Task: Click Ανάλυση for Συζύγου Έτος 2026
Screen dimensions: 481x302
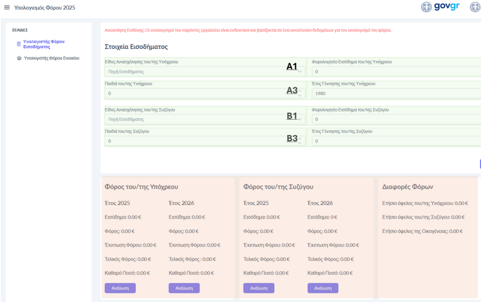Action: coord(323,288)
